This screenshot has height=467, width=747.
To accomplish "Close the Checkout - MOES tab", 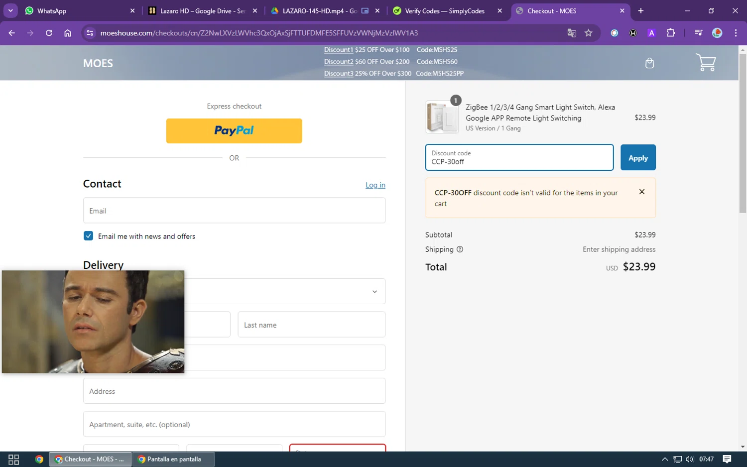I will coord(622,10).
